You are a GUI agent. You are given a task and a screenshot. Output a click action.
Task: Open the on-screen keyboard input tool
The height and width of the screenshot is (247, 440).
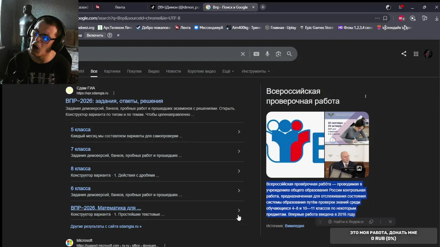tap(256, 54)
